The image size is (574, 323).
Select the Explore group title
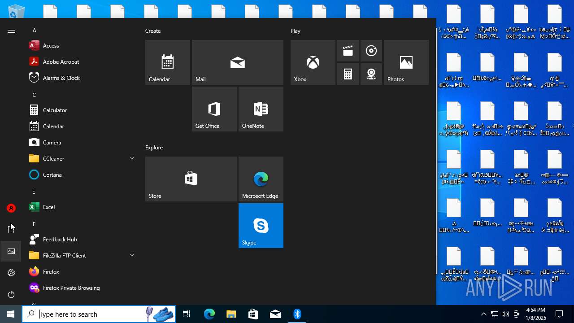[x=154, y=148]
